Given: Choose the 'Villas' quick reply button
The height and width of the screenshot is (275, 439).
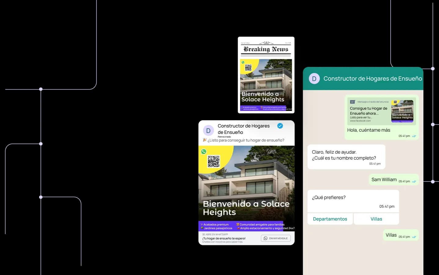Looking at the screenshot, I should point(376,219).
